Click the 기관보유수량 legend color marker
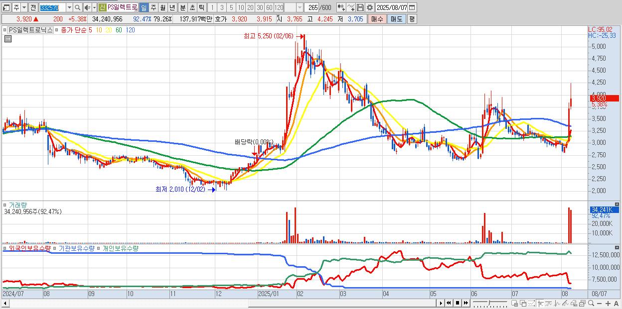Screen dimensions: 622x309 point(55,248)
